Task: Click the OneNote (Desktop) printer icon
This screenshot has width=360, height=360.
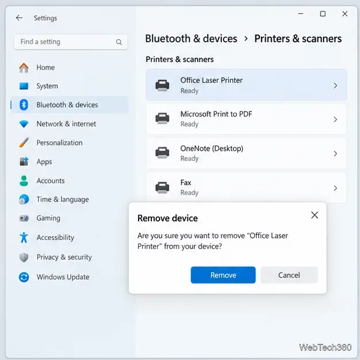Action: pos(162,152)
